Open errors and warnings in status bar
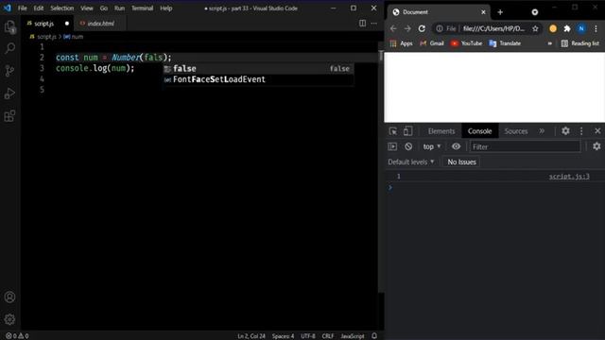 (x=17, y=336)
